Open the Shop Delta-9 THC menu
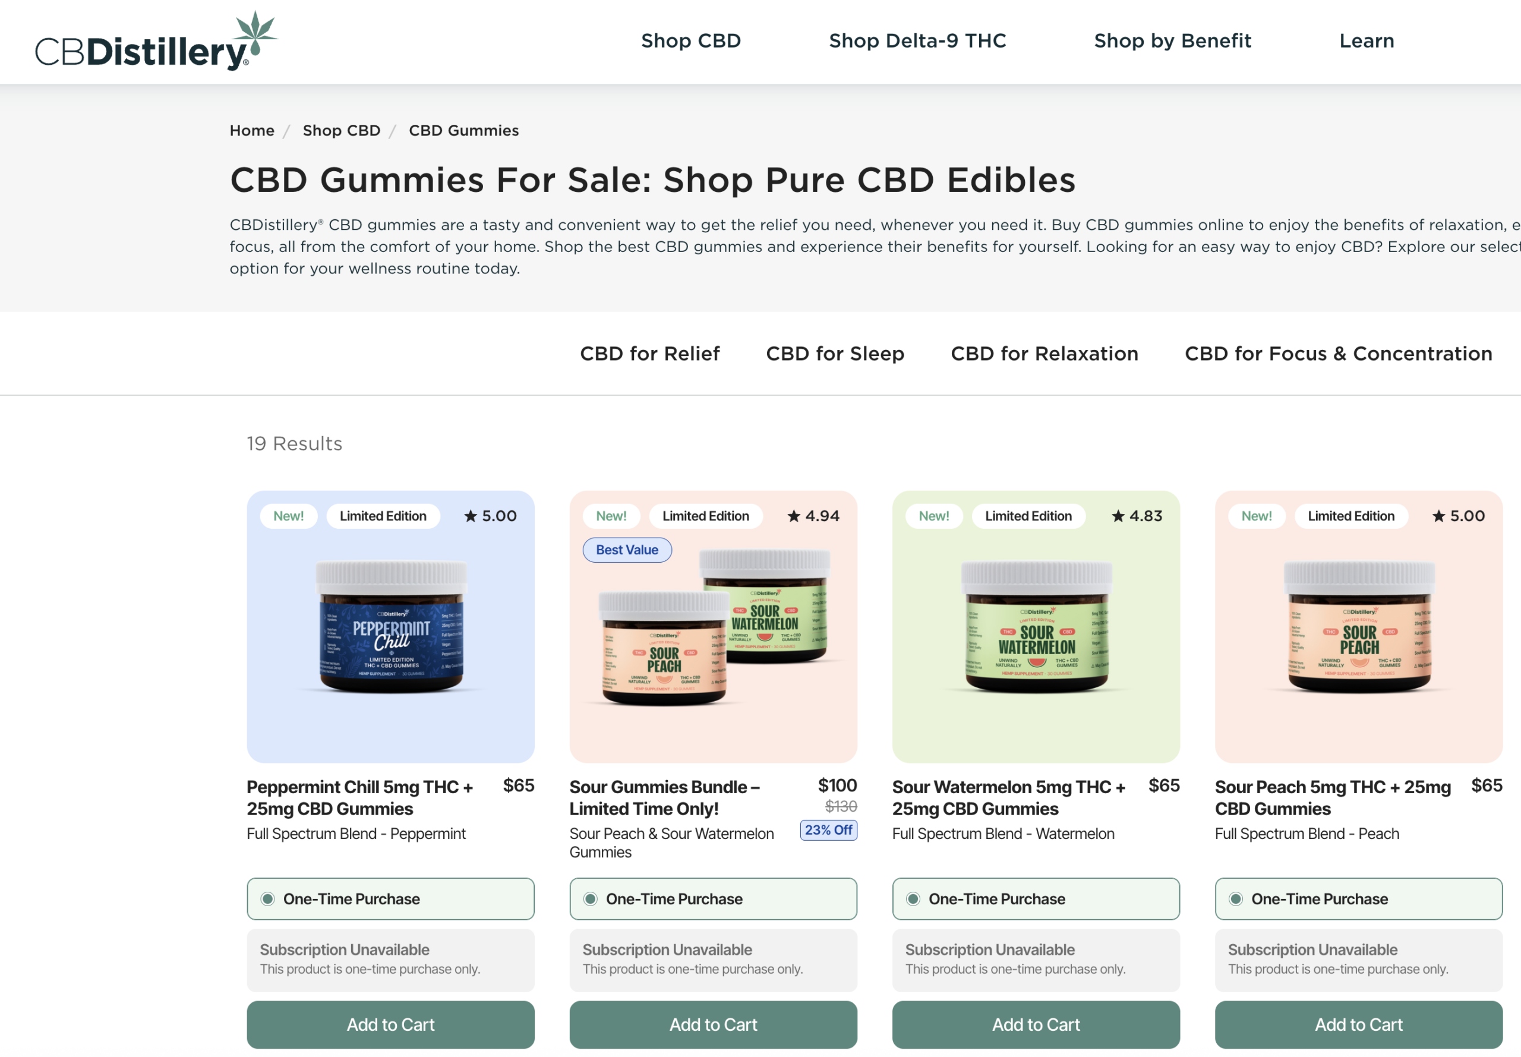 [917, 41]
